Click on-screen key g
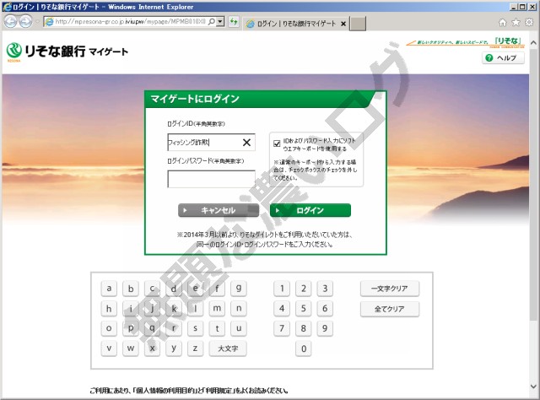The height and width of the screenshot is (400, 540). 238,289
